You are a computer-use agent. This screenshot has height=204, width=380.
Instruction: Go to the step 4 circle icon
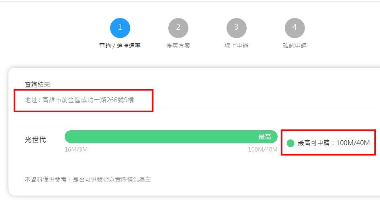(x=294, y=28)
